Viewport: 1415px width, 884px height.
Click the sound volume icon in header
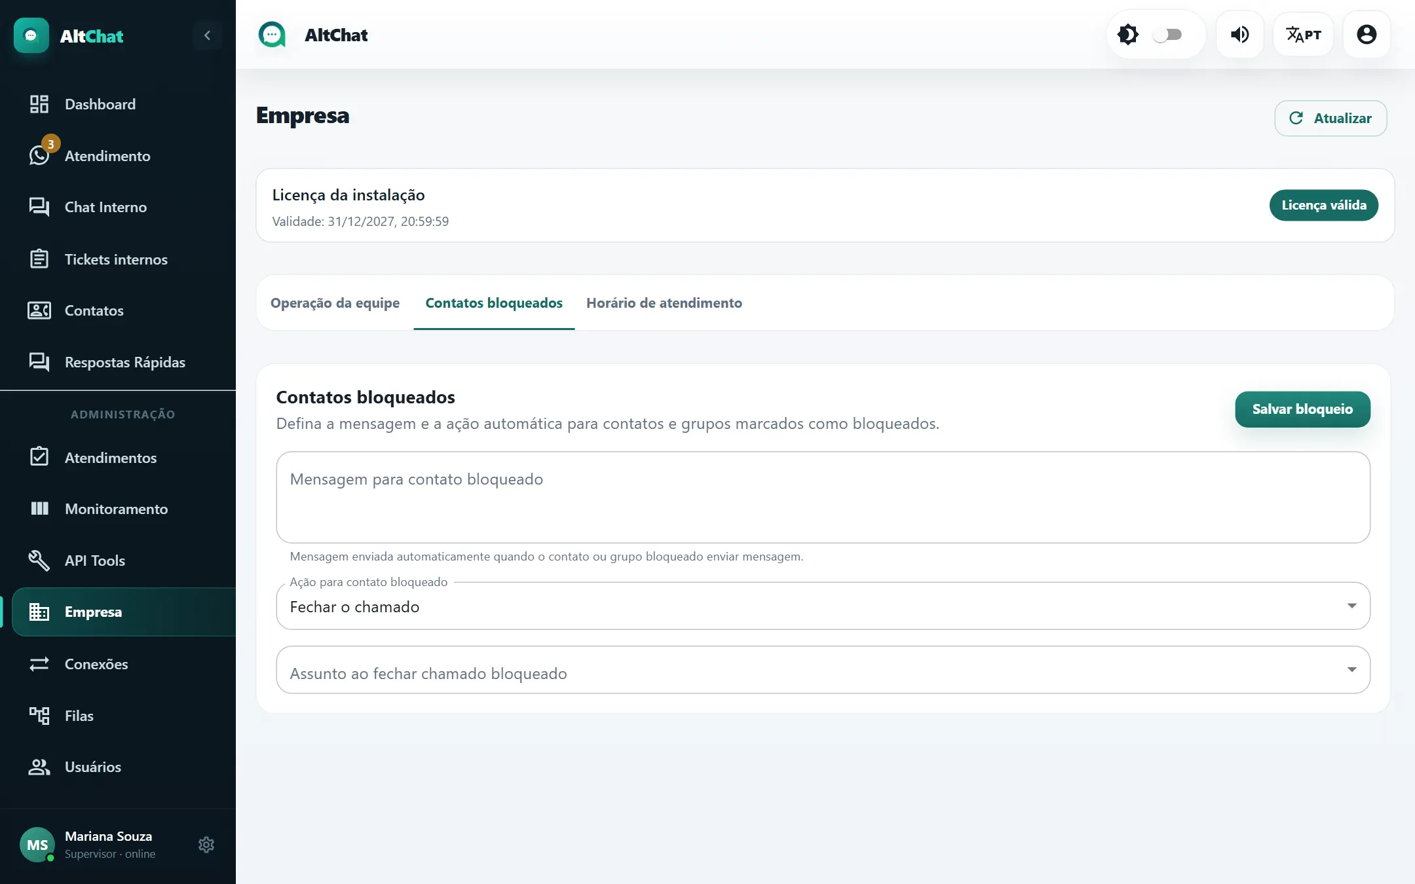pos(1239,35)
